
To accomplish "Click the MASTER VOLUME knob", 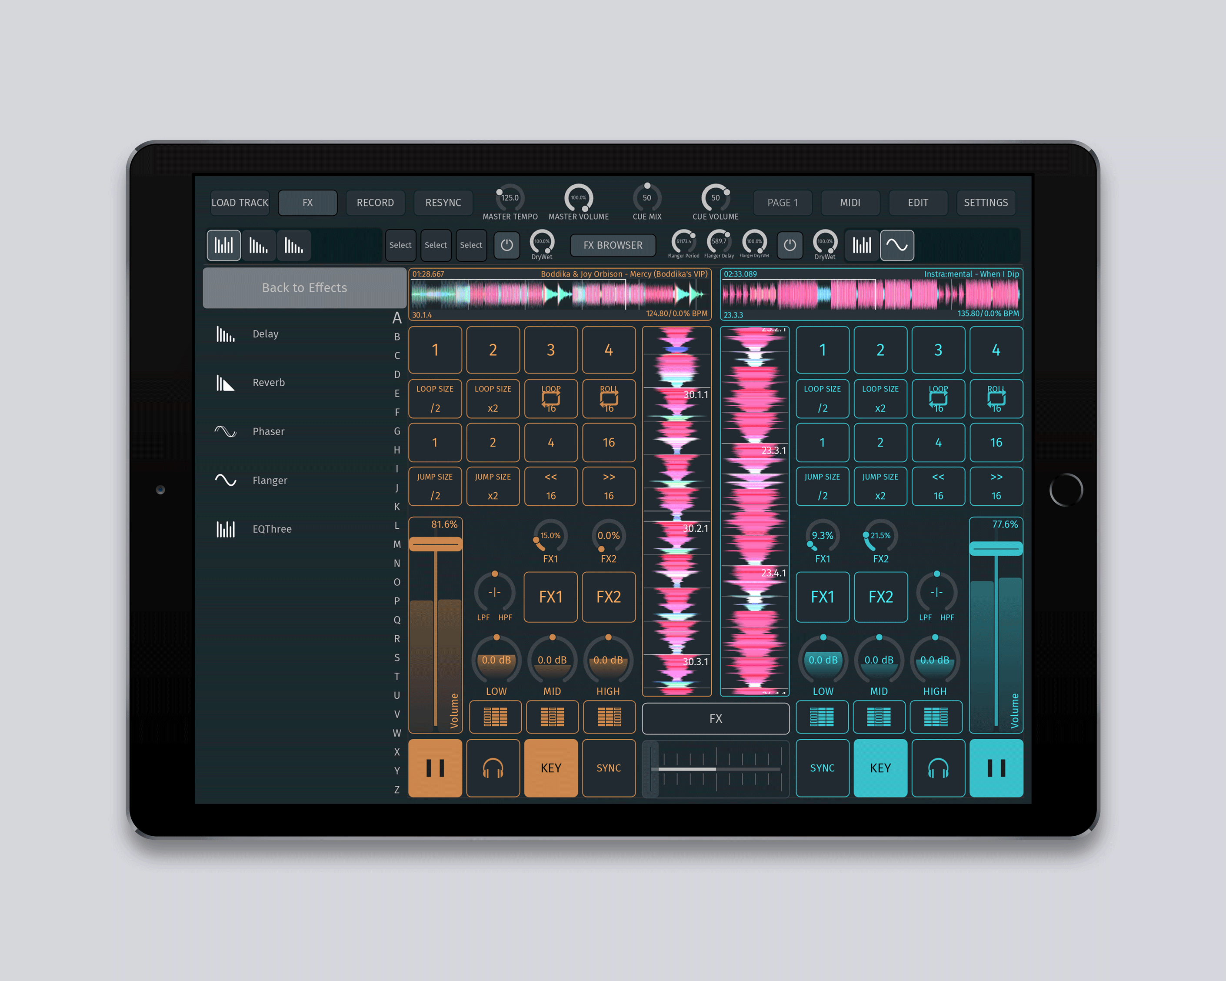I will (578, 198).
